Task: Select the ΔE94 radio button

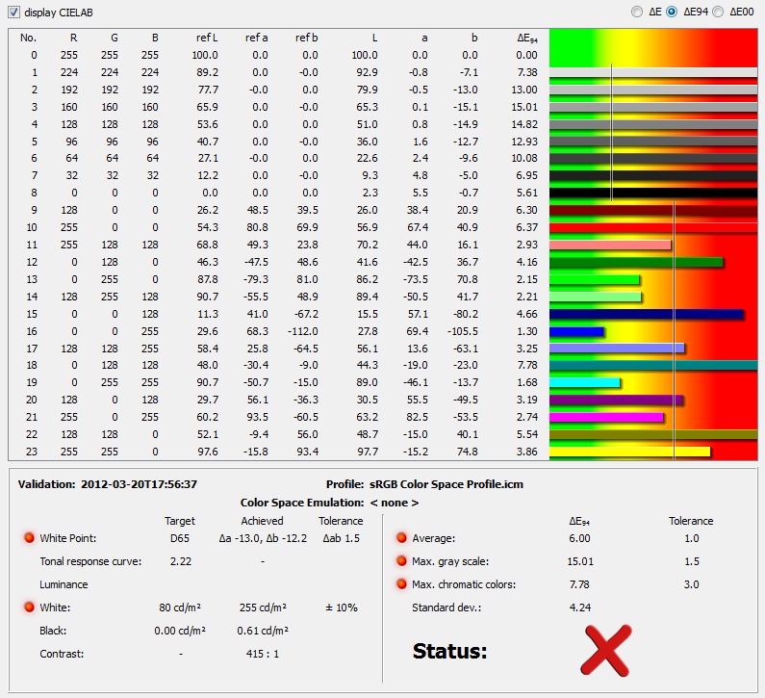Action: [671, 12]
